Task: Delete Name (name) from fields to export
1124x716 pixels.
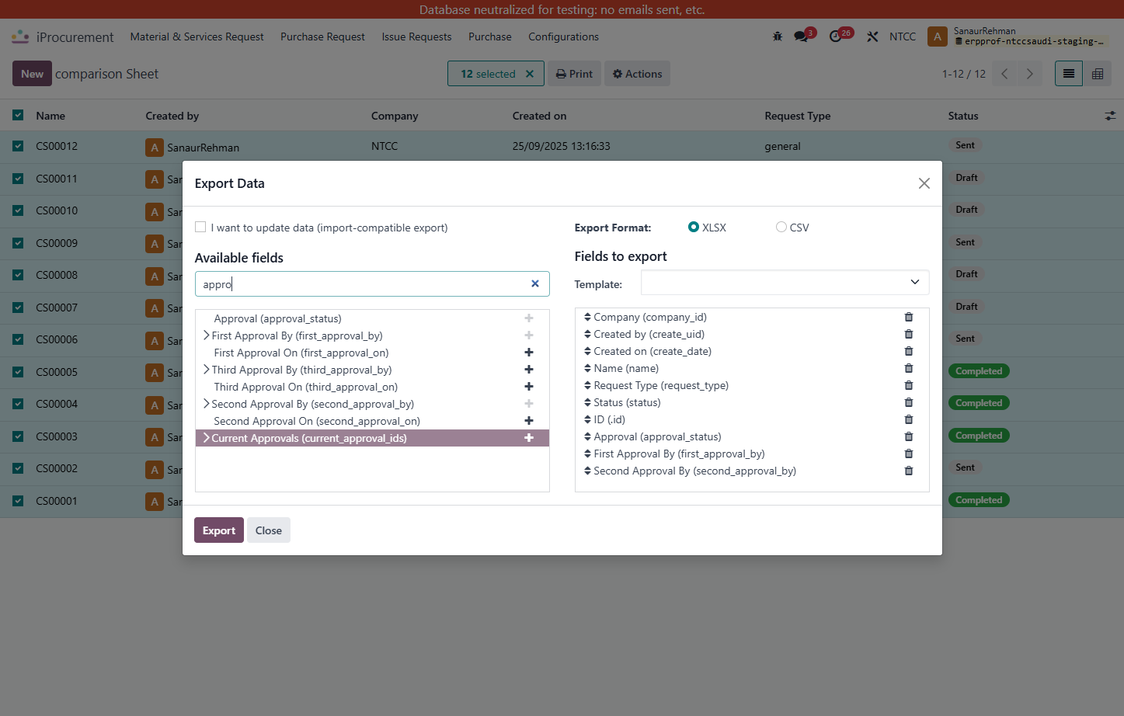Action: point(909,368)
